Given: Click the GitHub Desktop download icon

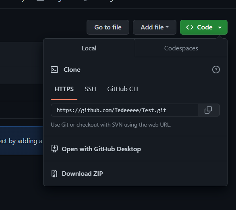Looking at the screenshot, I should point(54,149).
